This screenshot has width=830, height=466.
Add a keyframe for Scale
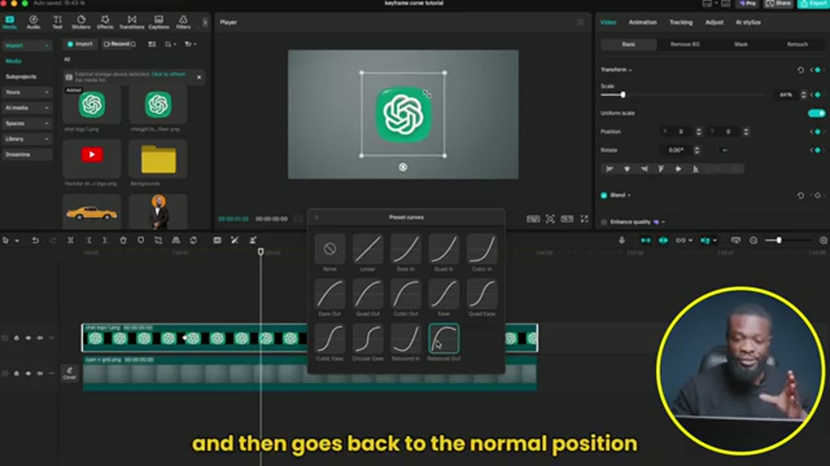pyautogui.click(x=817, y=94)
